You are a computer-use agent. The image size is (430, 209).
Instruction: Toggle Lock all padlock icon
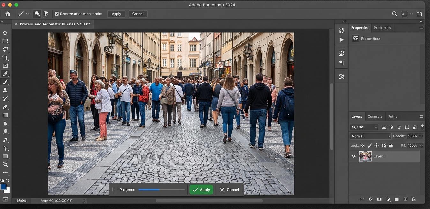391,145
